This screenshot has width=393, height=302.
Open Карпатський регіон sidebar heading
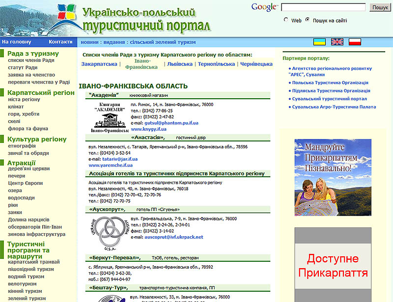(x=41, y=92)
